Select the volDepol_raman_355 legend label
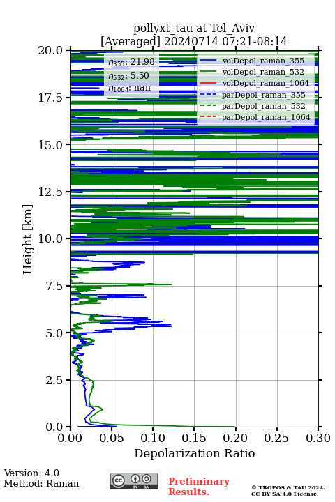Screen dimensions: 335x502 click(x=263, y=61)
